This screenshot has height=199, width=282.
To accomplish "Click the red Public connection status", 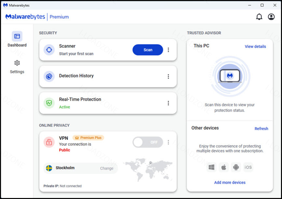I will [65, 150].
